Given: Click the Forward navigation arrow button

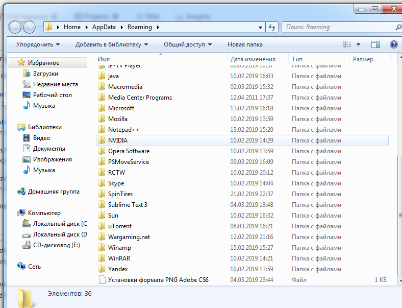Looking at the screenshot, I should [29, 27].
